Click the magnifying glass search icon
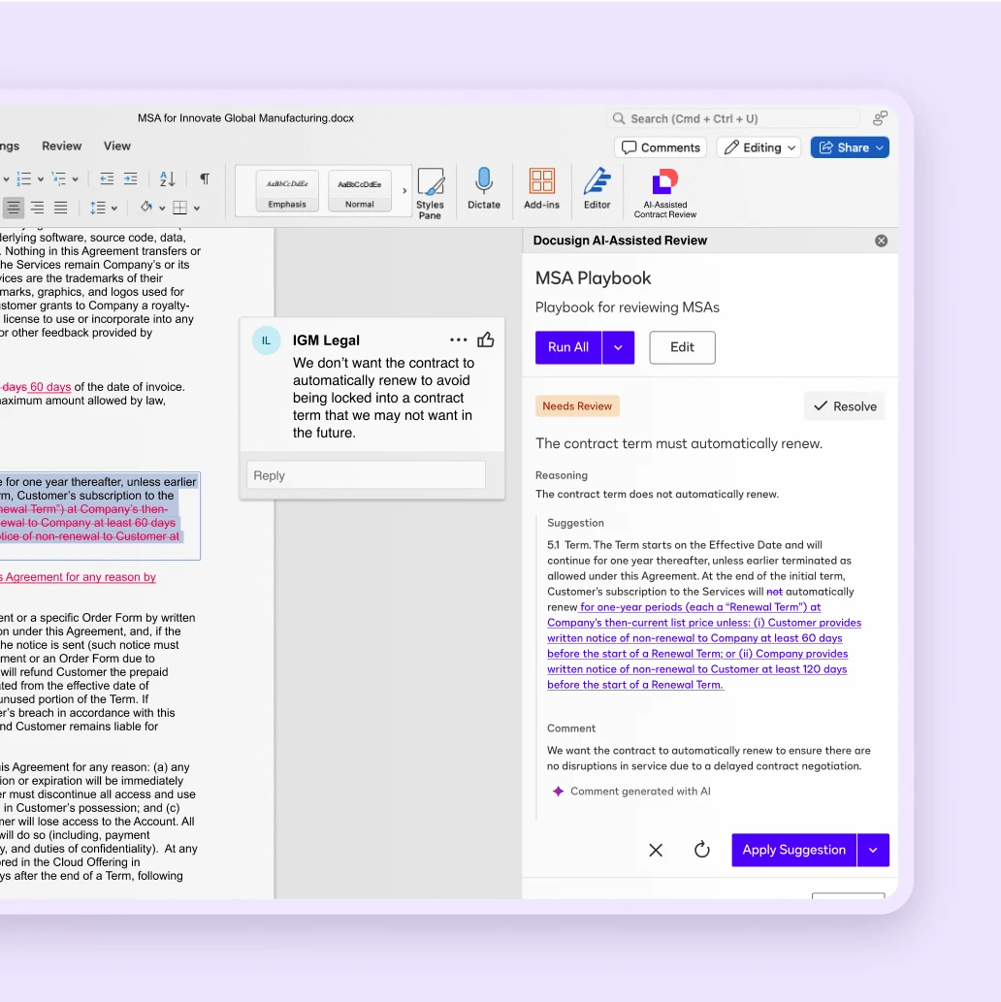This screenshot has width=1001, height=1002. 619,119
